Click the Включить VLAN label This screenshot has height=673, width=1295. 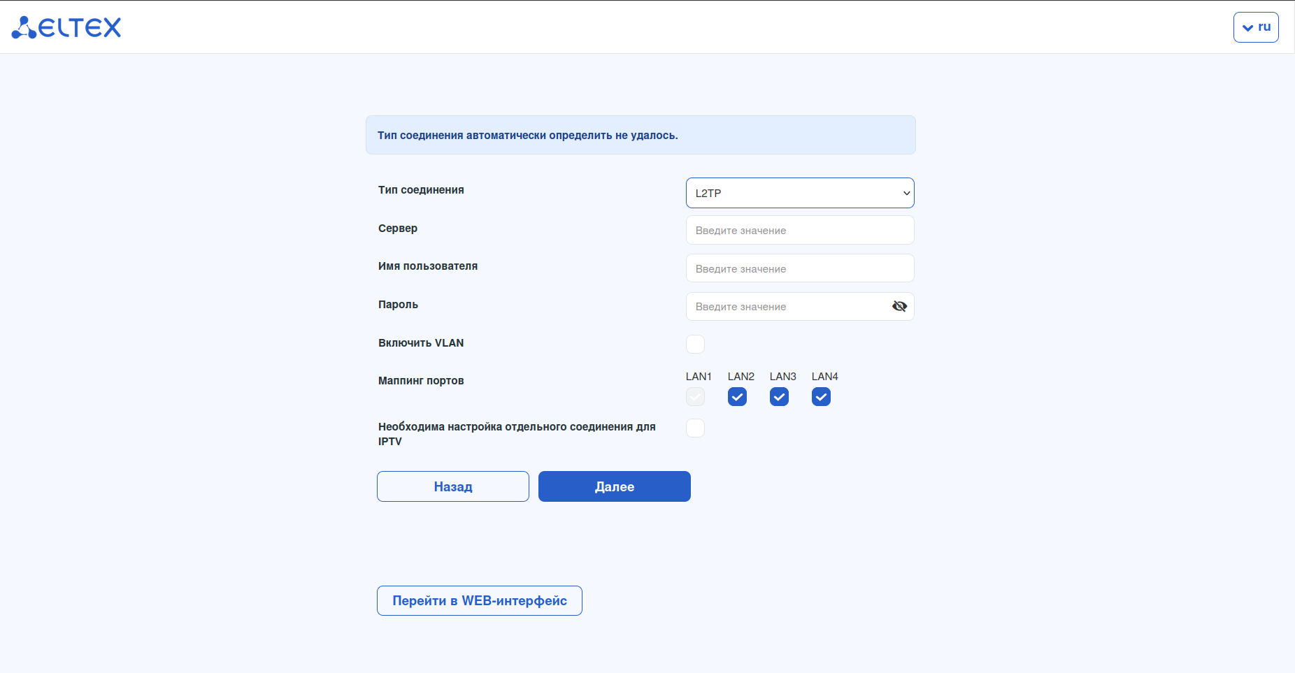421,343
